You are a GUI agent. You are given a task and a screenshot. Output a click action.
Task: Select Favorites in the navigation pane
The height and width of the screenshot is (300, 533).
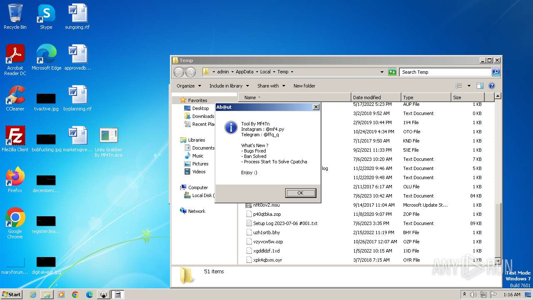coord(197,100)
